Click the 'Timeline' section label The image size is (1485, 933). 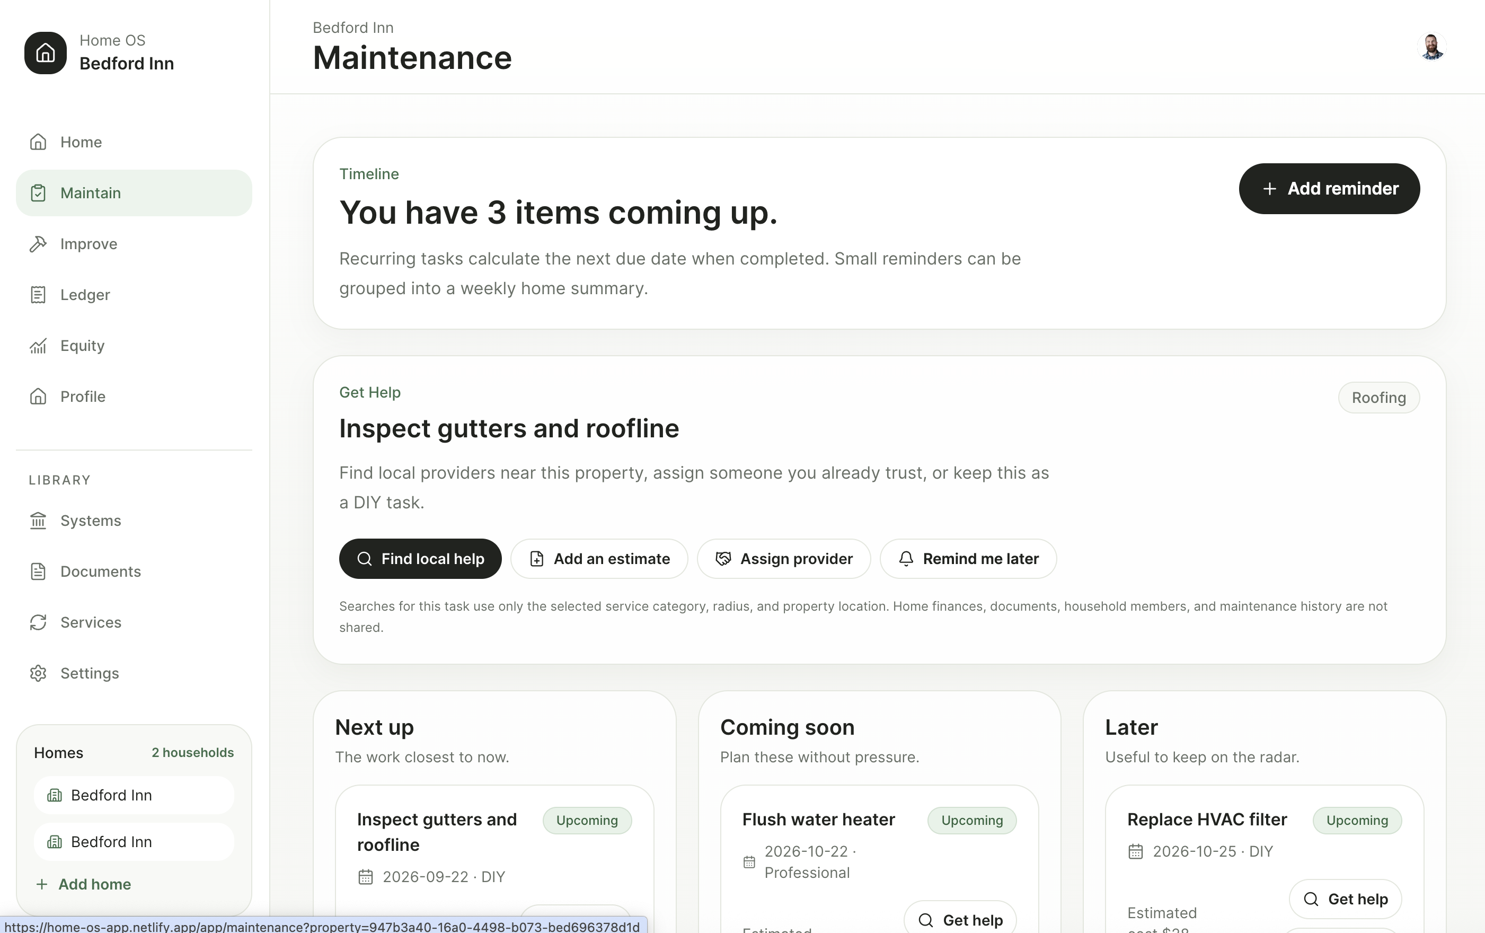pos(369,174)
